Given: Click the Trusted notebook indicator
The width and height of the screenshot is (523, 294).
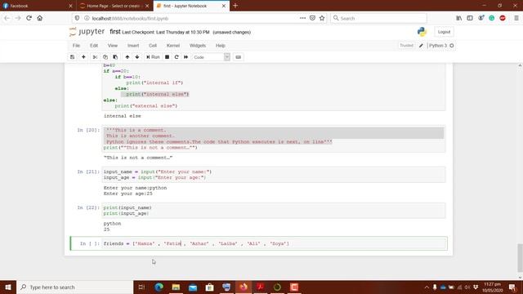Looking at the screenshot, I should (x=406, y=46).
